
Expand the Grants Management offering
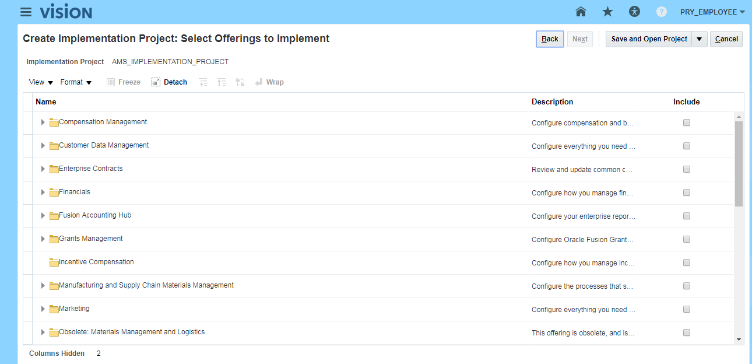43,239
